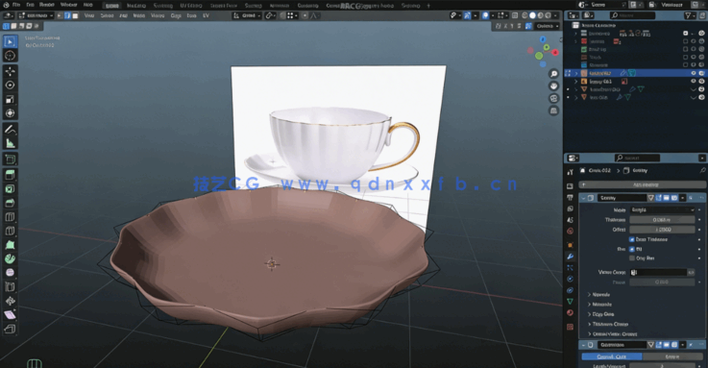The height and width of the screenshot is (368, 708).
Task: Expand the Normals subpanel
Action: click(601, 294)
